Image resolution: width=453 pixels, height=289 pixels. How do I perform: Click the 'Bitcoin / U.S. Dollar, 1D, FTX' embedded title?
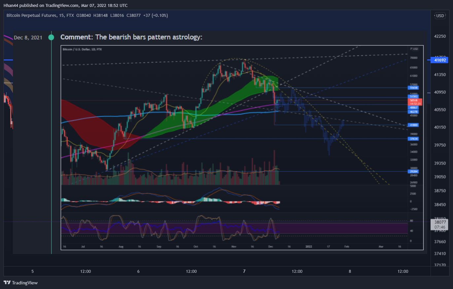pos(83,49)
